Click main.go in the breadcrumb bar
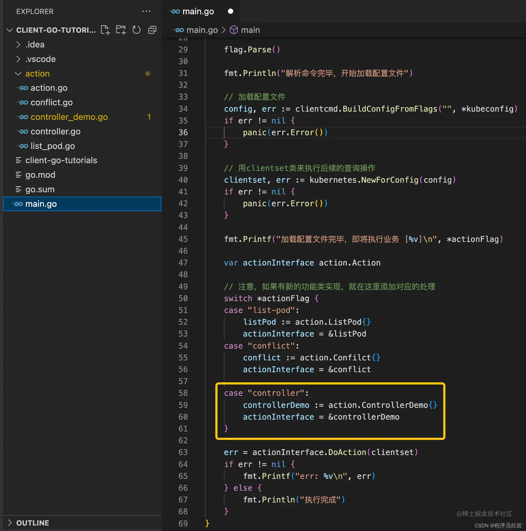 coord(202,30)
